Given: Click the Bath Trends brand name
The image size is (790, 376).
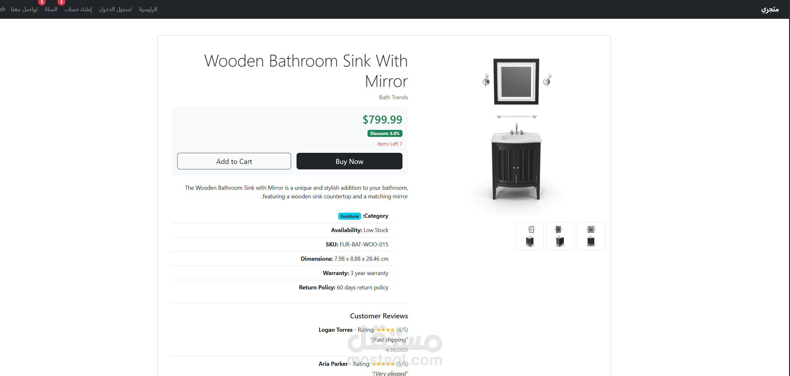Looking at the screenshot, I should [393, 97].
